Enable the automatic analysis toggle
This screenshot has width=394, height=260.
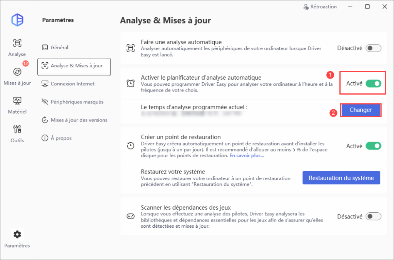tap(373, 48)
